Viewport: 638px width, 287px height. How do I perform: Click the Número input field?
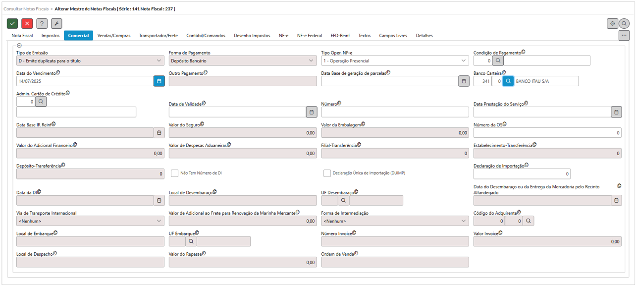click(x=395, y=112)
